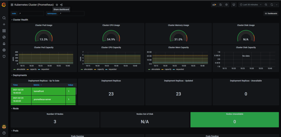Select the prometheus-server metric row
The width and height of the screenshot is (281, 137).
43,100
